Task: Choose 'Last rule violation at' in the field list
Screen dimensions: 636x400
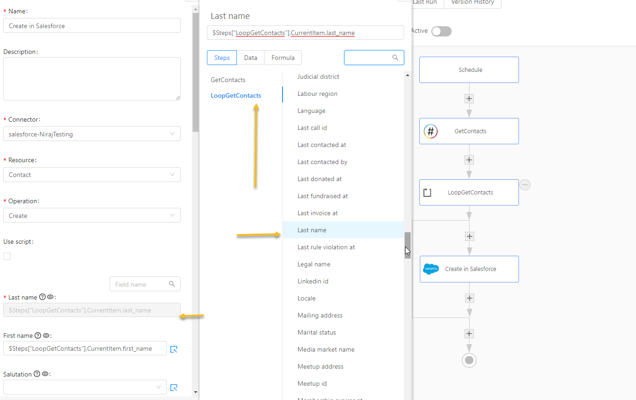Action: coord(343,247)
